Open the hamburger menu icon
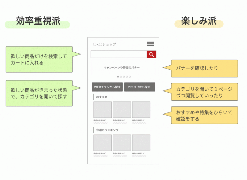 (150, 44)
